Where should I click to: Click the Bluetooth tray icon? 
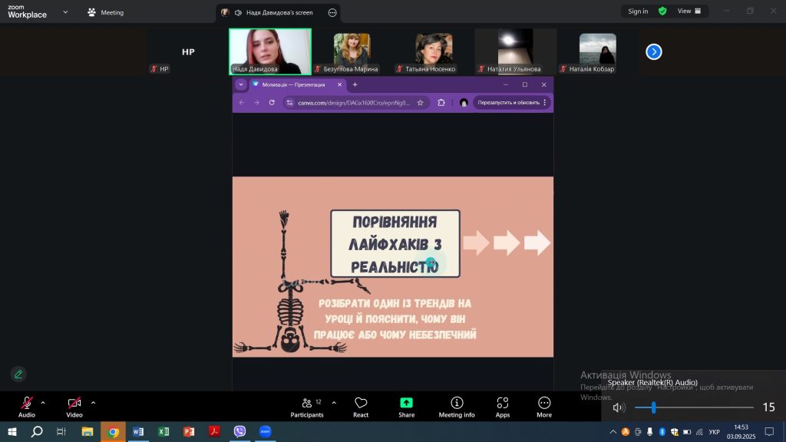tap(662, 431)
